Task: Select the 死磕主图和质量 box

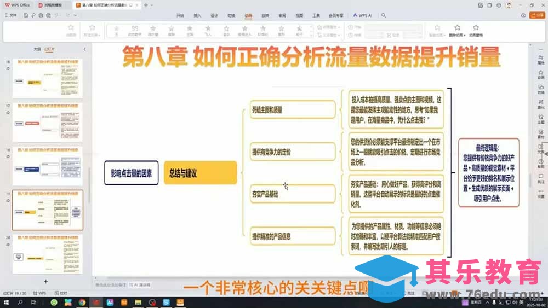Action: point(293,109)
